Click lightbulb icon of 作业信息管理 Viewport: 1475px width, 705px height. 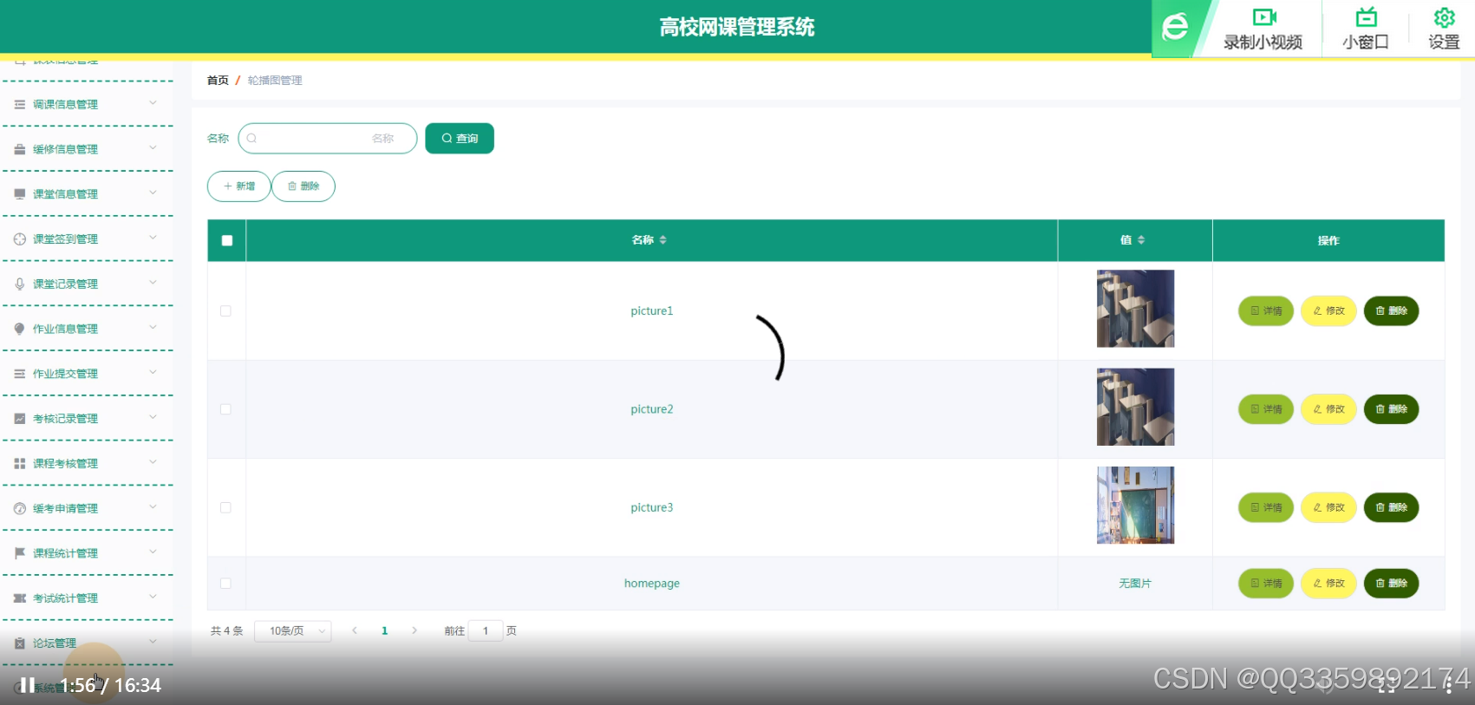(x=19, y=329)
